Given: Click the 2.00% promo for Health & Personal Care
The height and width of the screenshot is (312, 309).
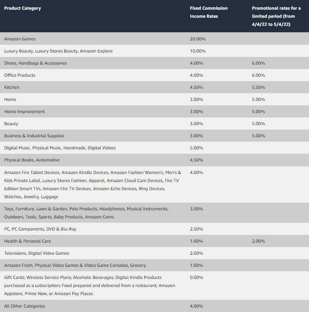Looking at the screenshot, I should click(258, 241).
